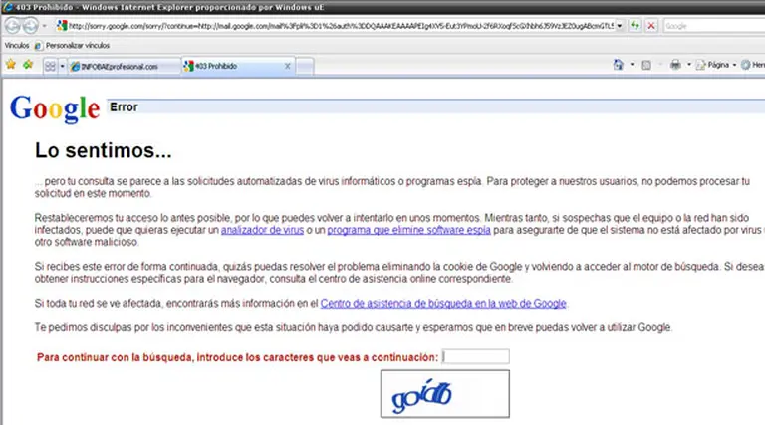Close the 403 Prohibido tab
Screen dimensions: 765x425
287,66
